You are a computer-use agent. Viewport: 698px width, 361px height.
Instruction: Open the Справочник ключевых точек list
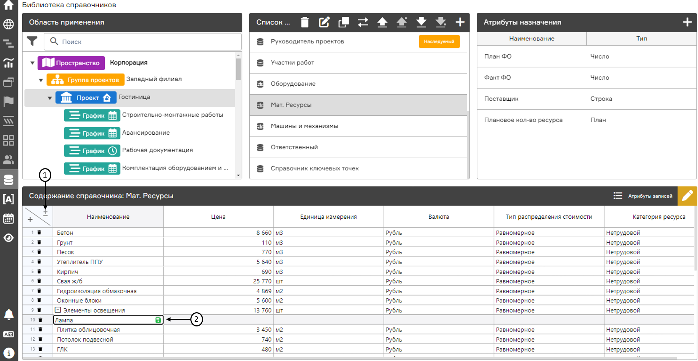tap(358, 168)
